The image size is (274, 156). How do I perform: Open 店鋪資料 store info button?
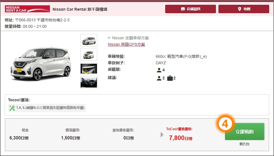(x=191, y=9)
